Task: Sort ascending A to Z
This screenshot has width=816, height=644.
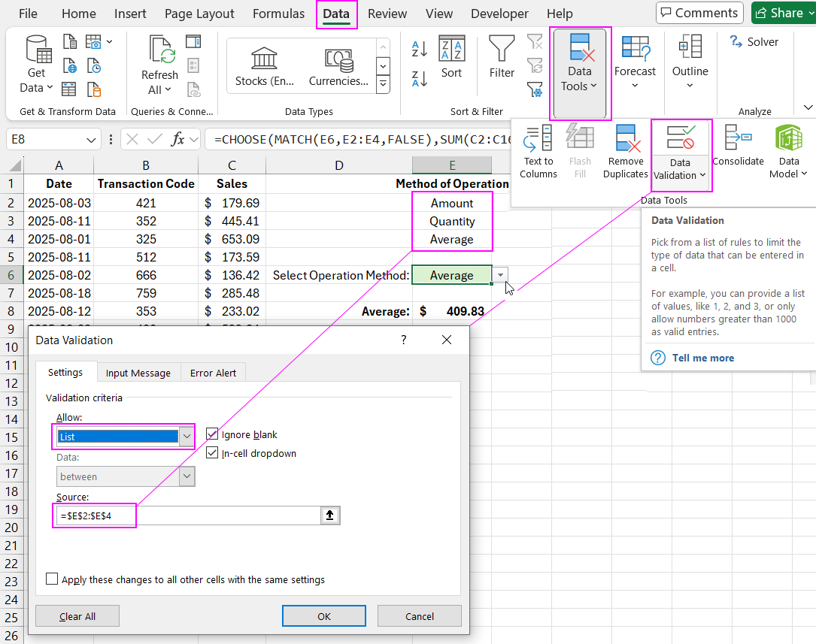Action: click(x=419, y=50)
